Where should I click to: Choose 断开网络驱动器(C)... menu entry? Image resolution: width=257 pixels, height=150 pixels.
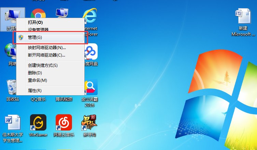tap(51, 55)
